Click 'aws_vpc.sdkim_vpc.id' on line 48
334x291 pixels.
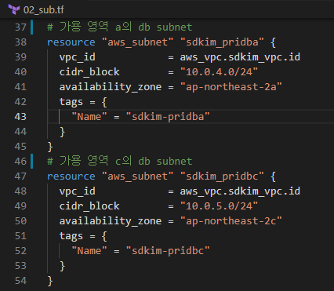pos(240,191)
